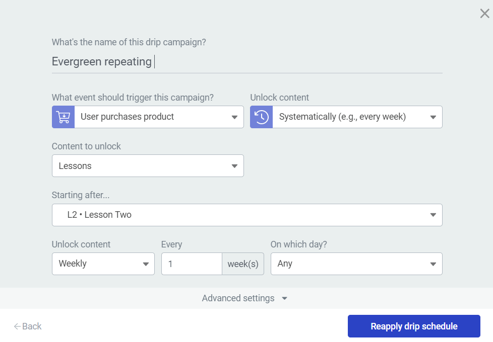Click the arrow on the Lessons dropdown
493x342 pixels.
click(x=234, y=166)
